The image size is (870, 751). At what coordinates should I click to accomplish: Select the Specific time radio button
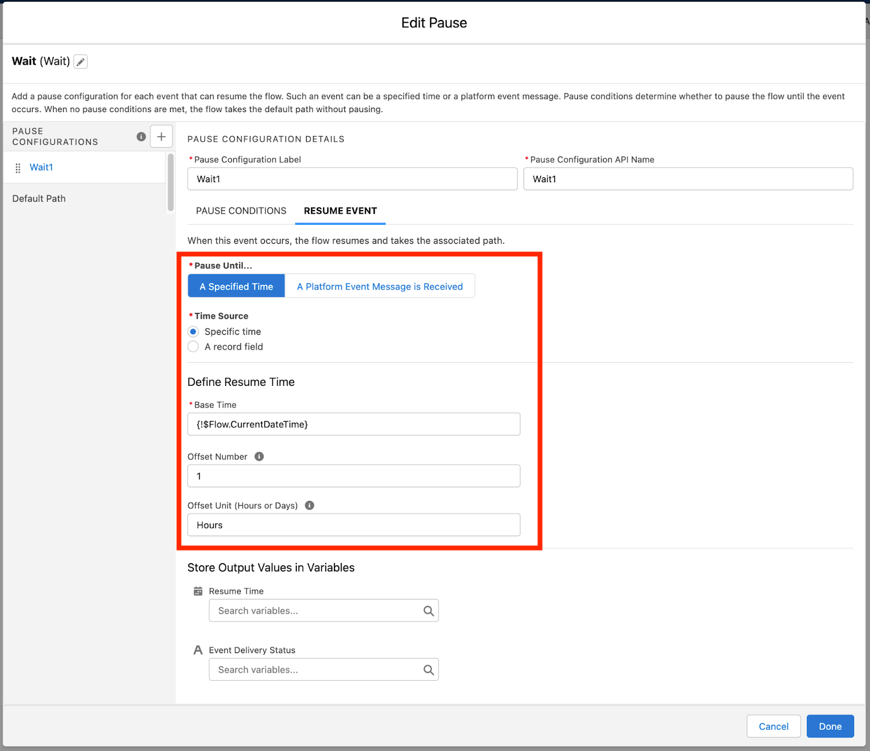click(x=194, y=331)
